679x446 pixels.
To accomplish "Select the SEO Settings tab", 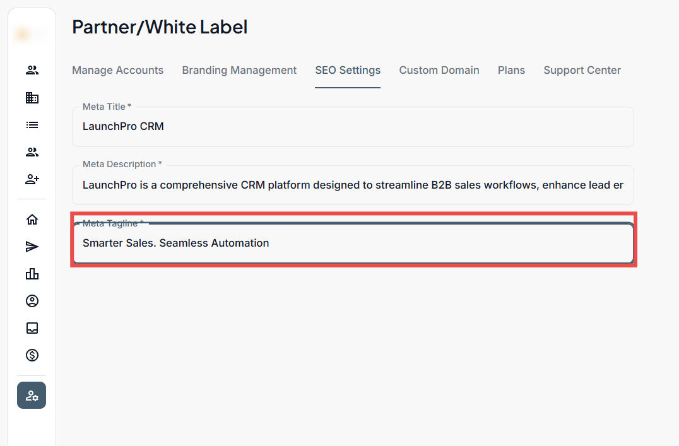I will tap(348, 71).
